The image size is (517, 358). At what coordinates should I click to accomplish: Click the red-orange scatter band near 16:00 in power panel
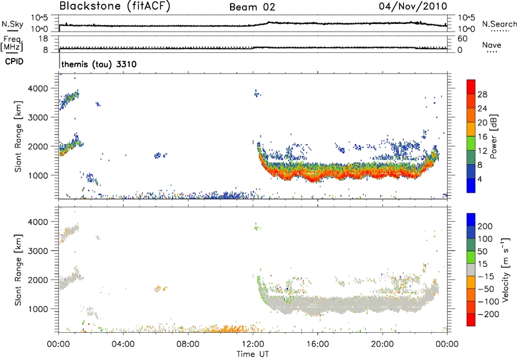[x=316, y=174]
